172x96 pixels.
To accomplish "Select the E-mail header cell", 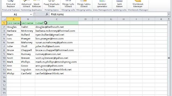I will [57, 23].
